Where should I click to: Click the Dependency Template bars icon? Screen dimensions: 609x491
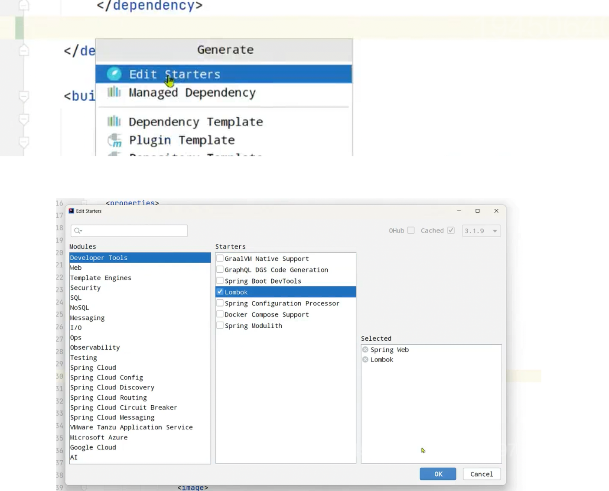[114, 121]
